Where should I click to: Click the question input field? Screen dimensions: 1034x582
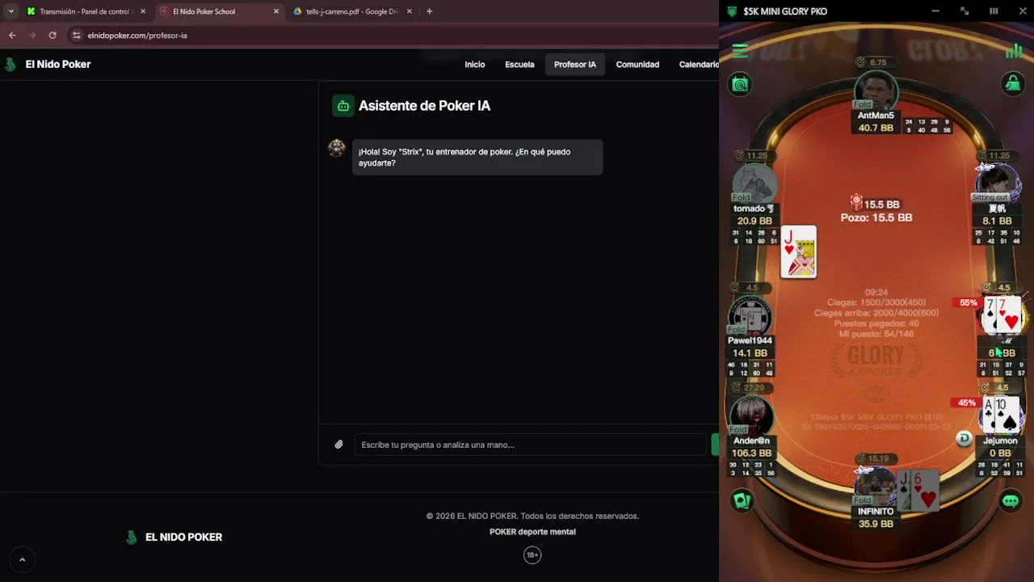[529, 445]
